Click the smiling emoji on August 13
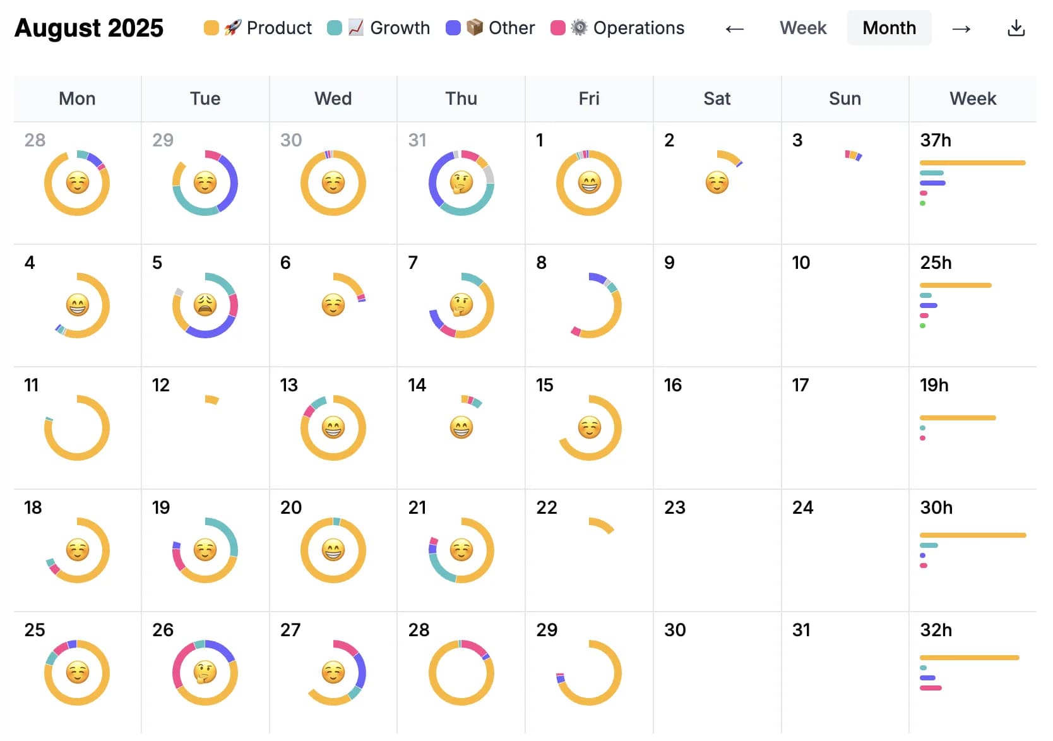This screenshot has width=1053, height=741. 333,427
